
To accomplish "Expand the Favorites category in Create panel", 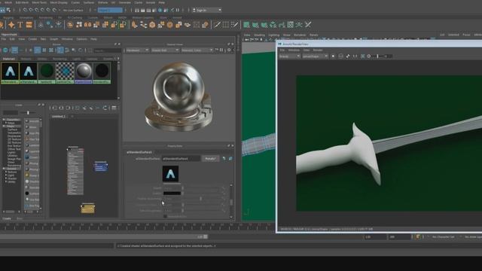I will pos(4,120).
